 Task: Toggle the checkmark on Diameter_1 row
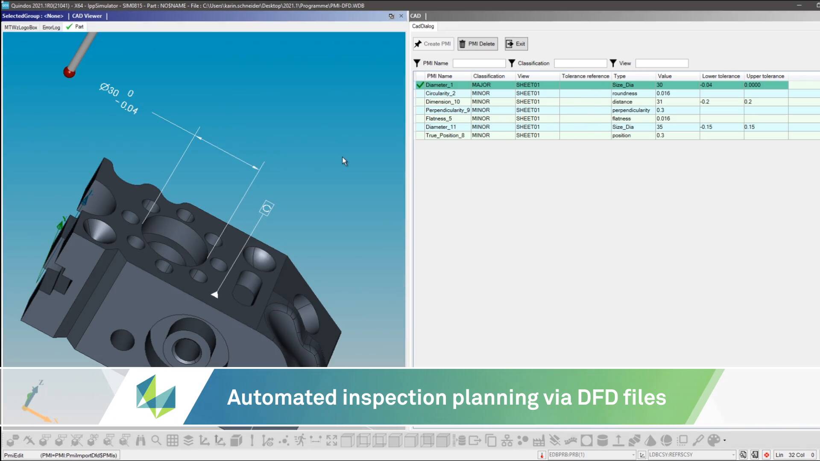point(420,85)
